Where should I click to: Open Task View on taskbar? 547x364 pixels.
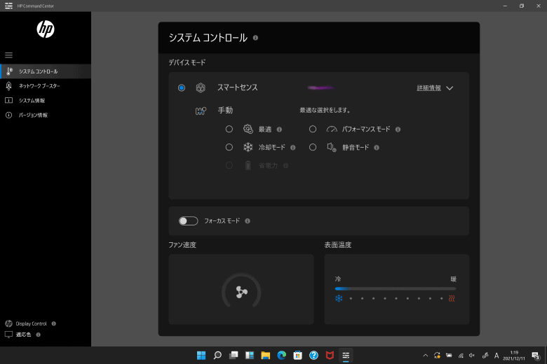[234, 356]
